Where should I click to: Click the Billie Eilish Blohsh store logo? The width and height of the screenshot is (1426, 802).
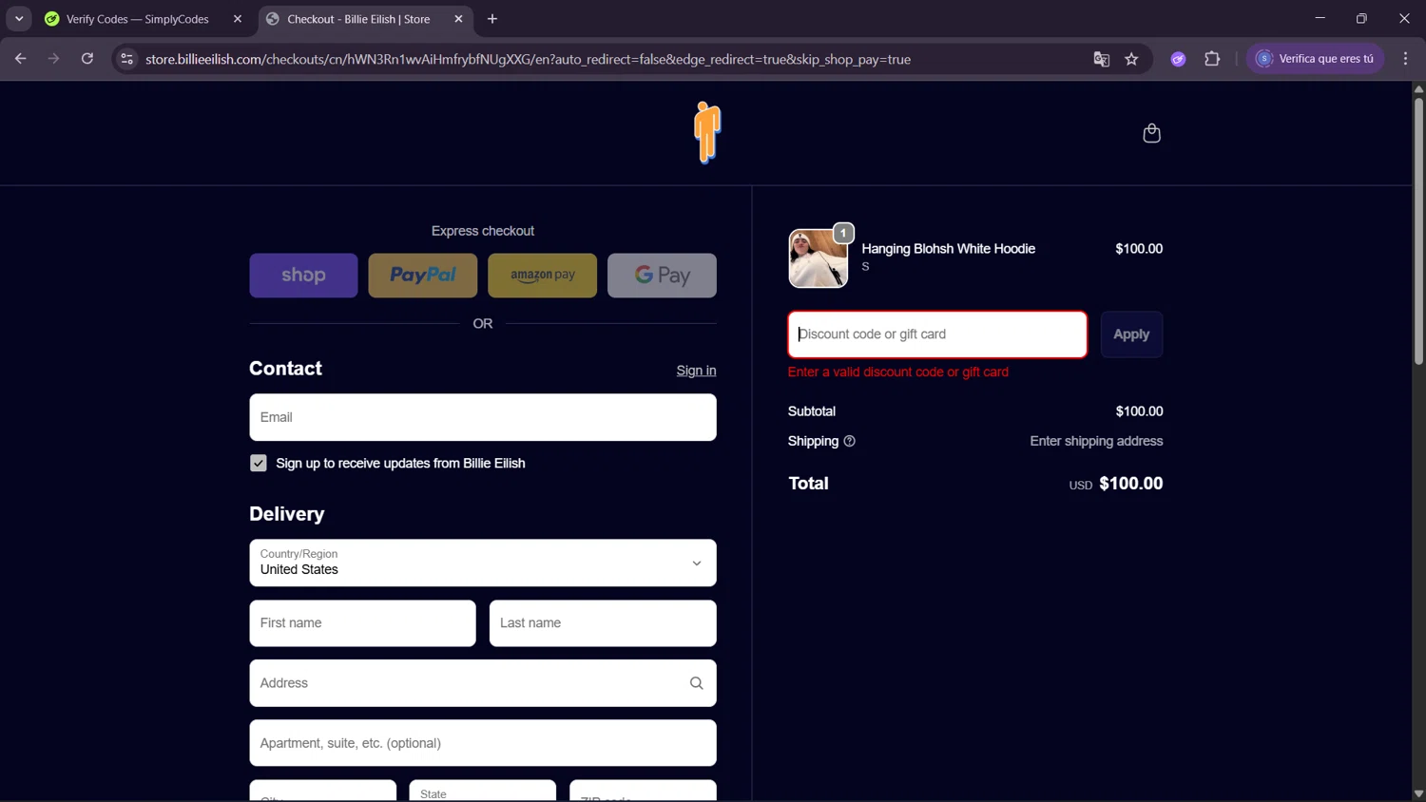coord(706,132)
